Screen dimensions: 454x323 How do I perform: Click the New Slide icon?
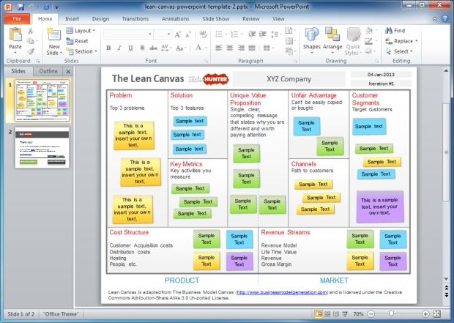54,35
